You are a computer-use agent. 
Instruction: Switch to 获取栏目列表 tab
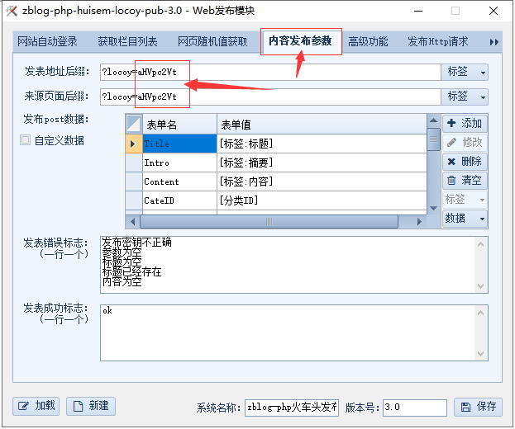127,41
